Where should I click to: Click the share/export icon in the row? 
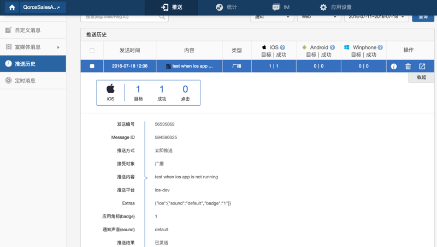(422, 67)
